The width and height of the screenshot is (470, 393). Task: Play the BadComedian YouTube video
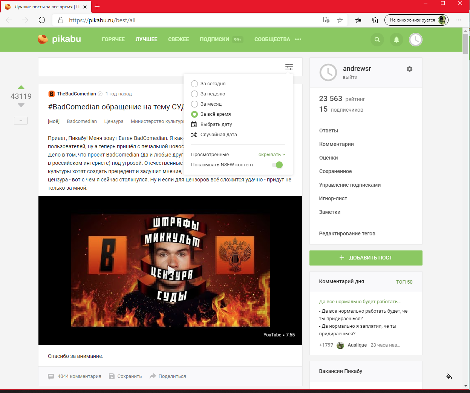[170, 270]
